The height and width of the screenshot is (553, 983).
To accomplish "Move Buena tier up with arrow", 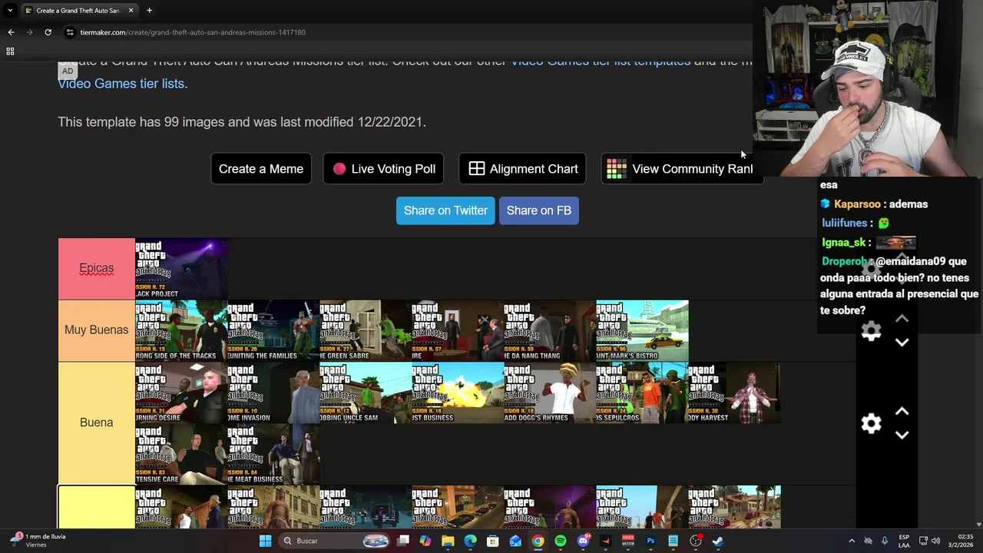I will pos(902,412).
